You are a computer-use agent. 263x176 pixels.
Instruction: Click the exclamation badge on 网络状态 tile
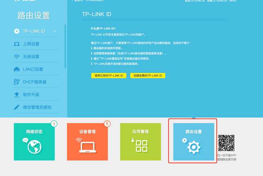tap(54, 124)
